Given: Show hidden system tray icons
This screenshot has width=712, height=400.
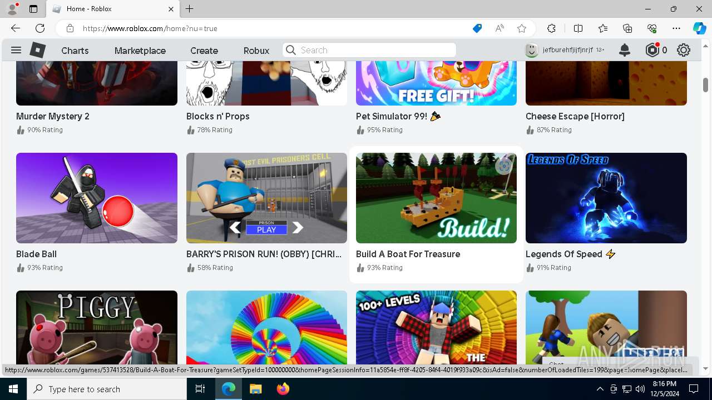Looking at the screenshot, I should point(600,389).
